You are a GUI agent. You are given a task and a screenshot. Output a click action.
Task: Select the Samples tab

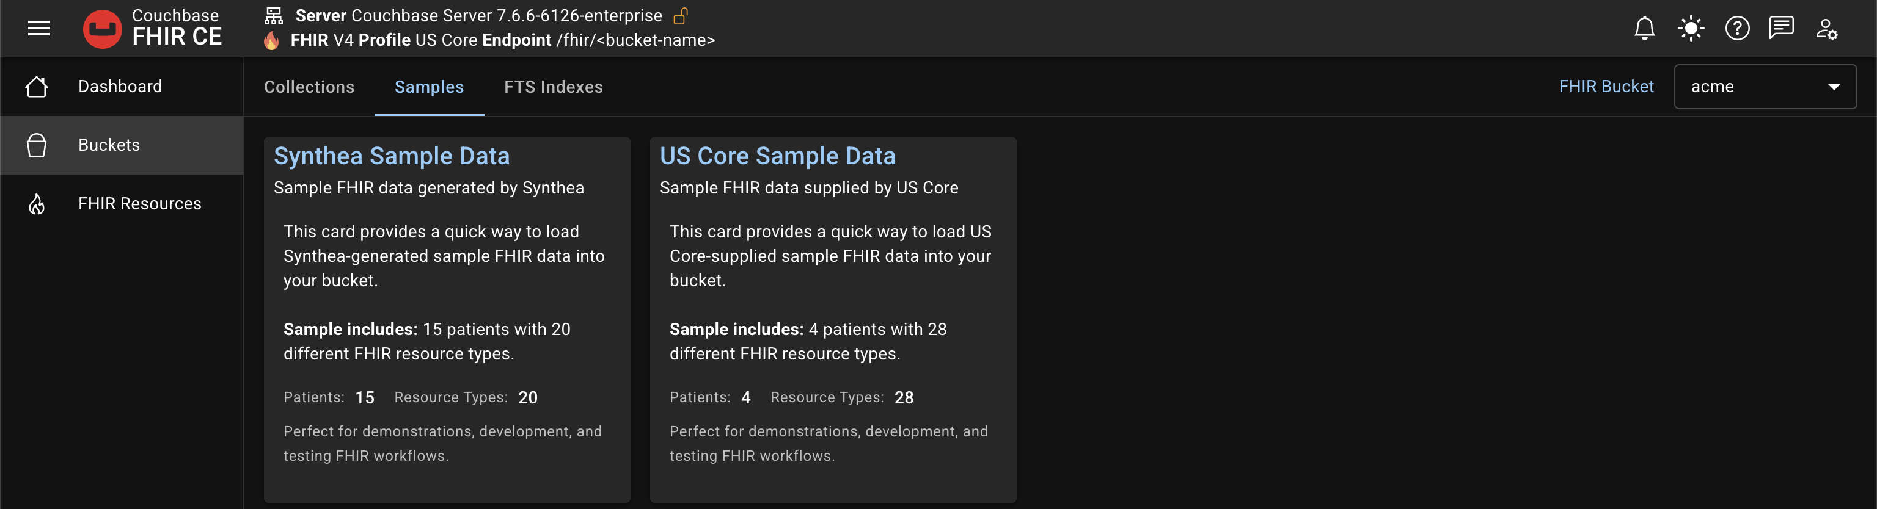(x=429, y=87)
